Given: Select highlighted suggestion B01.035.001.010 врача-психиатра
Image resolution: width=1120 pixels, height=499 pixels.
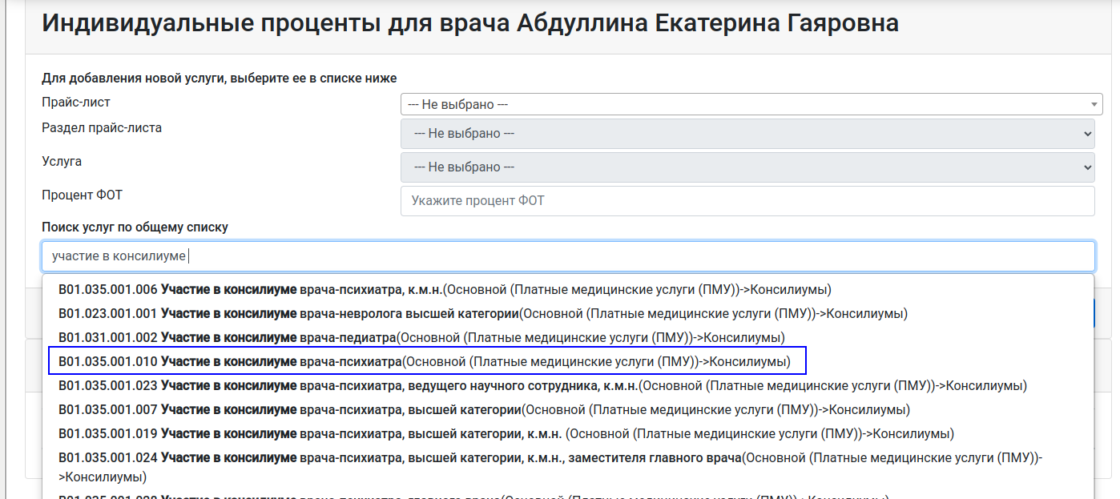Looking at the screenshot, I should coord(425,361).
